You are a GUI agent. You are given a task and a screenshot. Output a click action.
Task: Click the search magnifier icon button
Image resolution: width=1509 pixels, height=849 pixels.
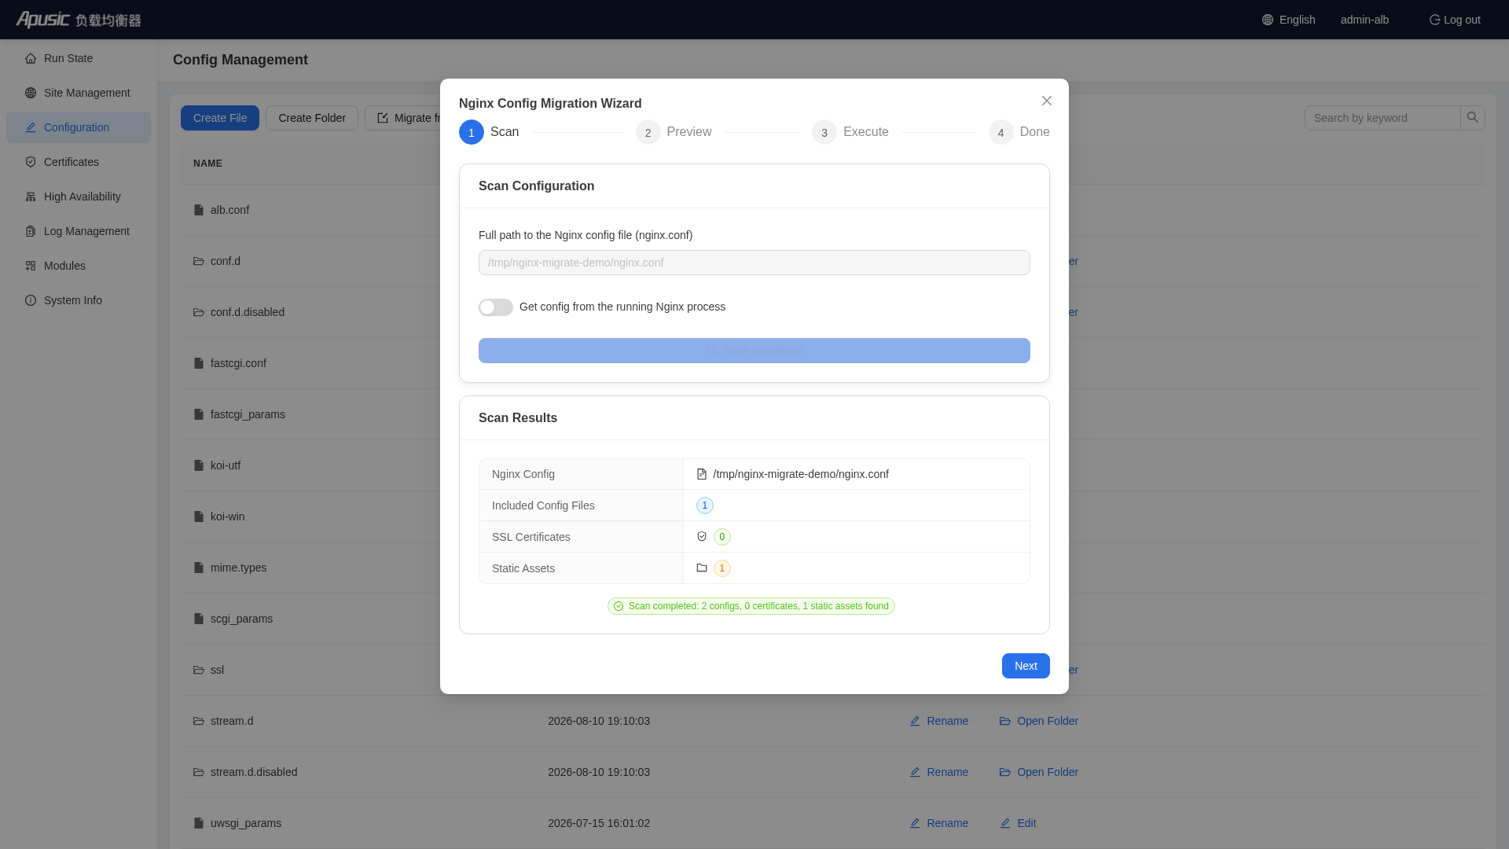pyautogui.click(x=1473, y=118)
